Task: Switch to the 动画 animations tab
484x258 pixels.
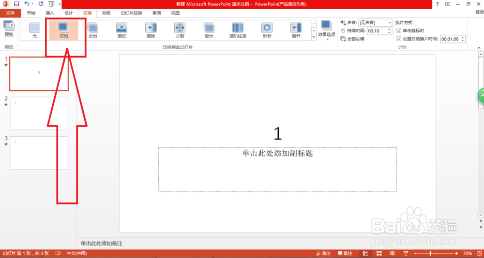Action: (x=106, y=13)
